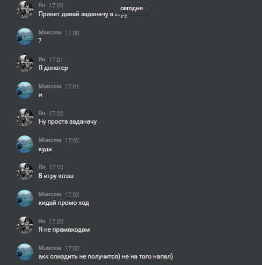Click the "сегодня" date badge
262x265 pixels.
click(x=132, y=8)
